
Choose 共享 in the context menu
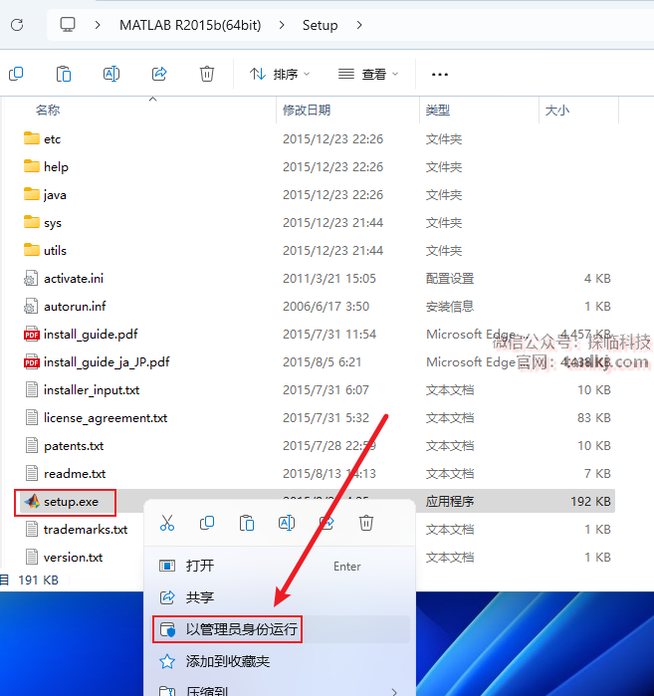pyautogui.click(x=280, y=597)
